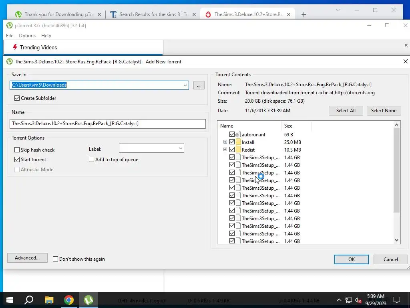
Task: Click the Save In path field
Action: pos(99,85)
